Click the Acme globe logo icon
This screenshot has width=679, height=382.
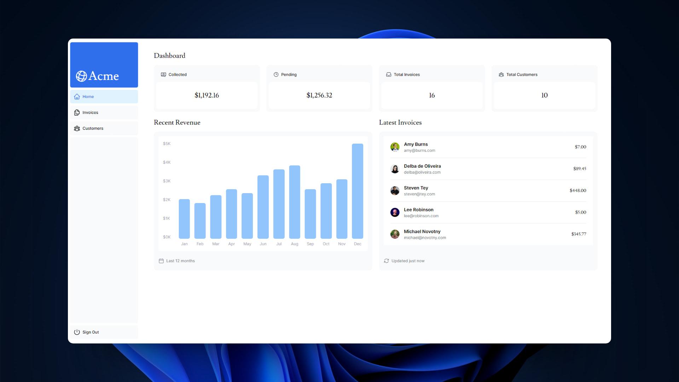[81, 76]
